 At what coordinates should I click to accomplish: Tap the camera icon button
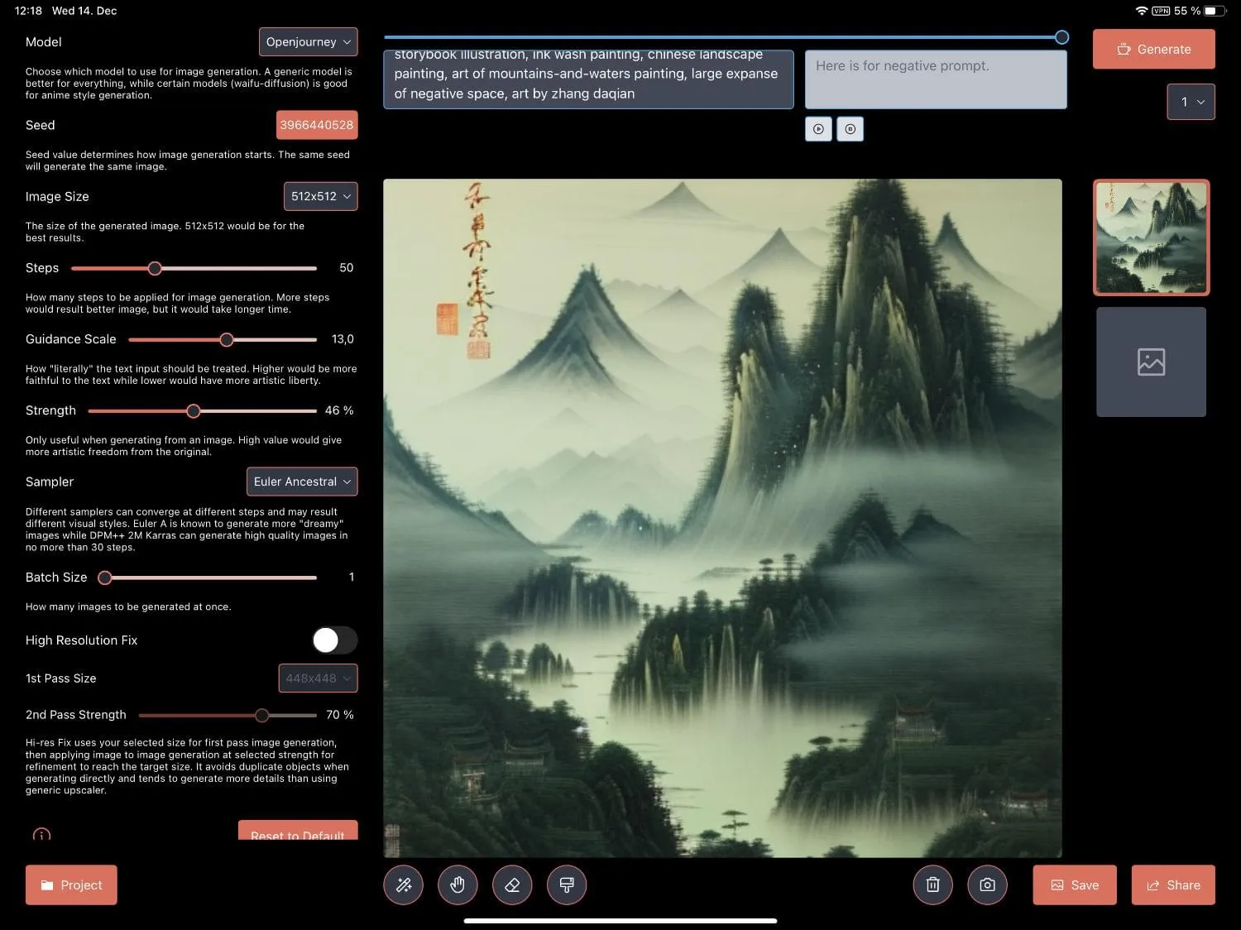[987, 885]
